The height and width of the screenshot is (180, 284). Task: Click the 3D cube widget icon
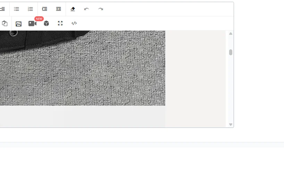47,23
